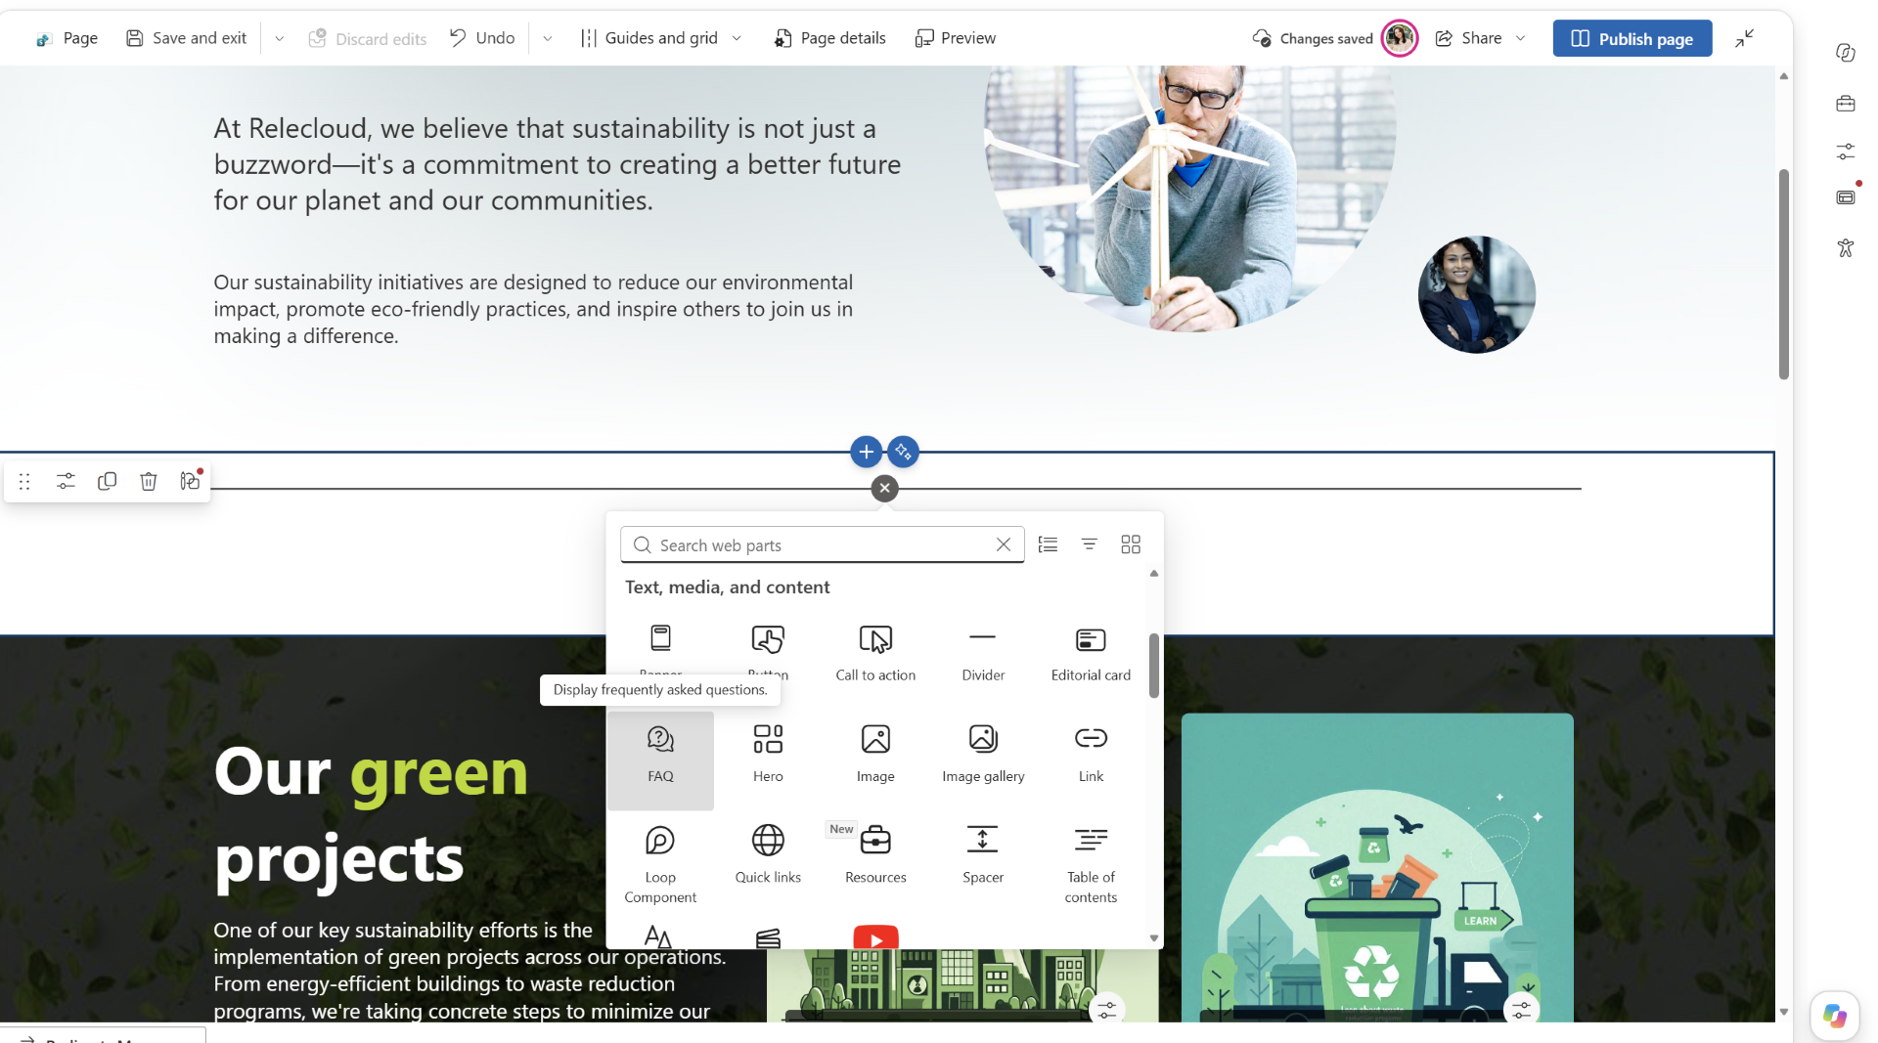Click the blue plus add web part button
This screenshot has height=1043, width=1878.
click(866, 452)
